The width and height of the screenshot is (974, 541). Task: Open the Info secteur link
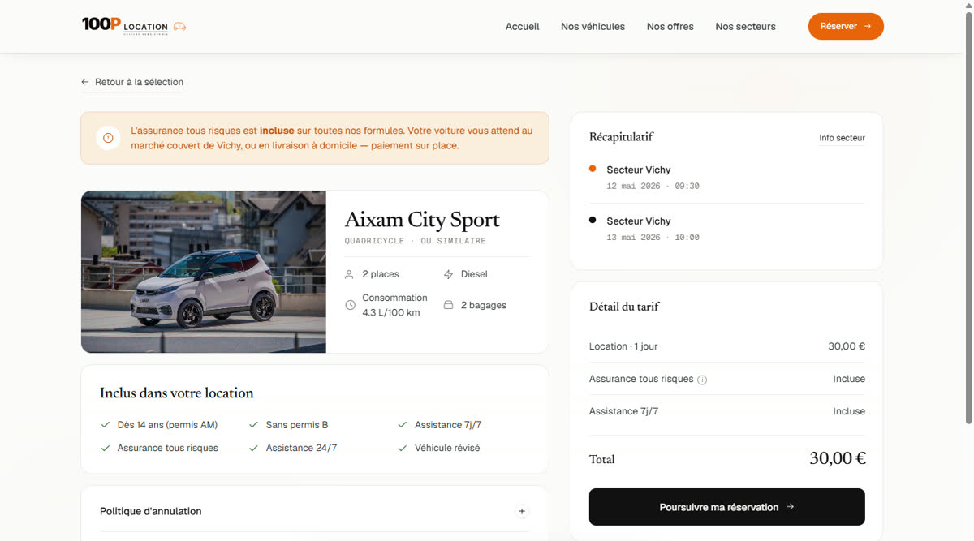click(x=842, y=138)
